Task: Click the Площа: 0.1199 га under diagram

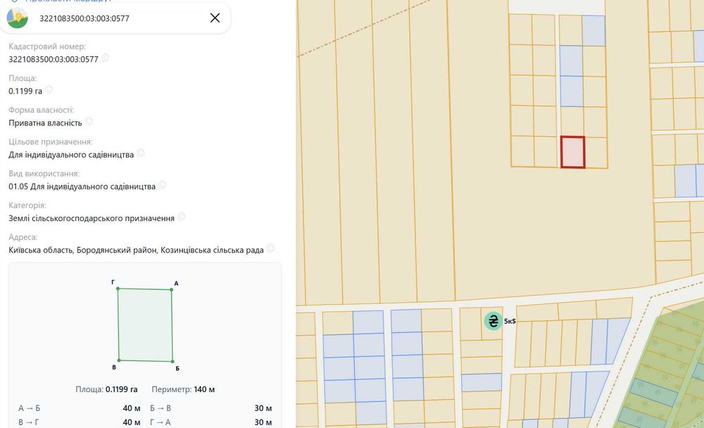Action: [106, 389]
